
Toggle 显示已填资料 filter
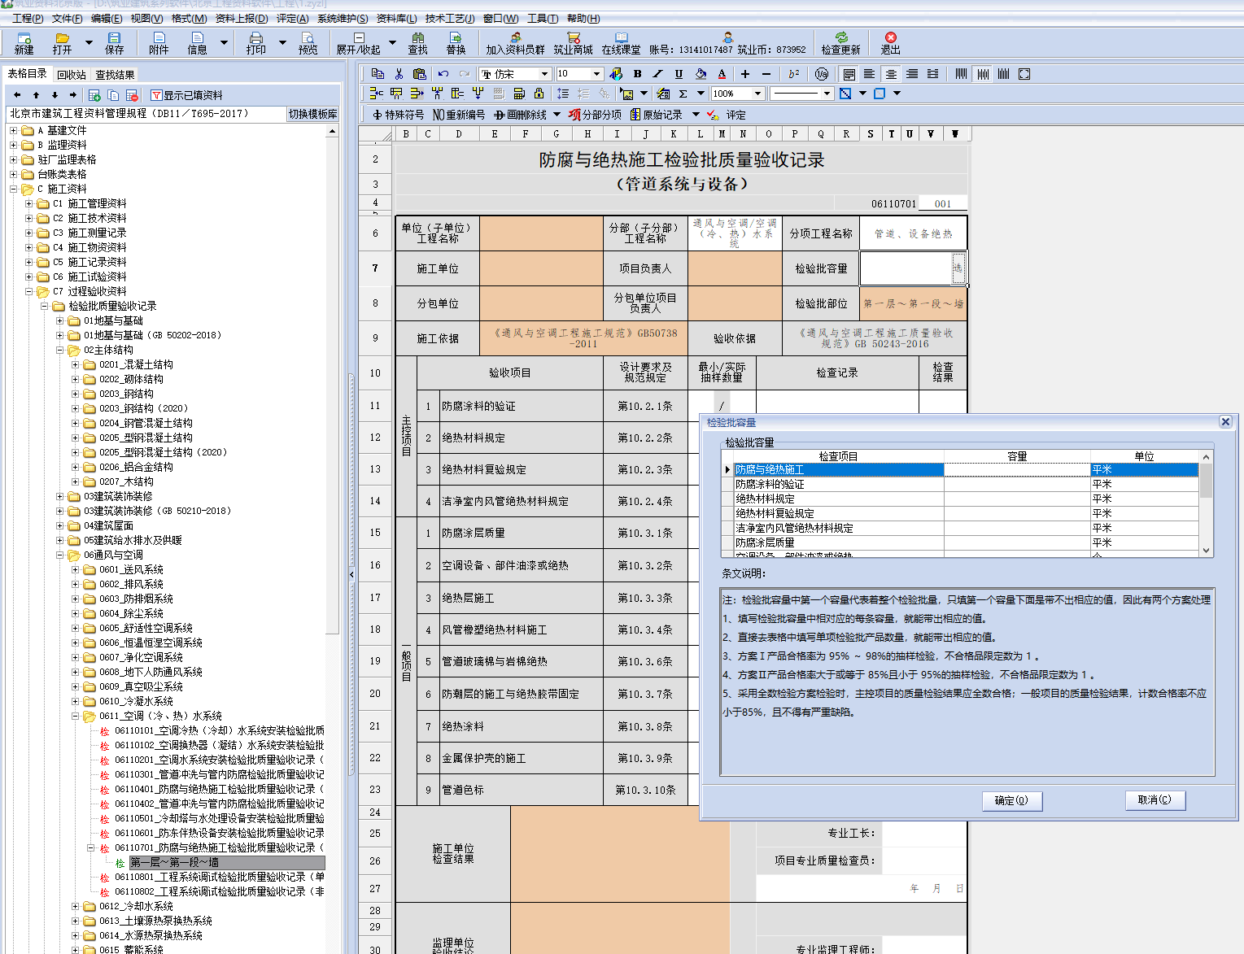coord(186,95)
